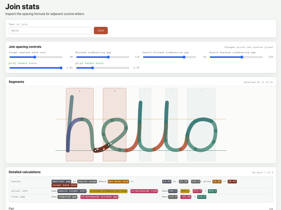Click the 'actual left' row label
Viewport: 281px width, 210px height.
click(x=19, y=191)
